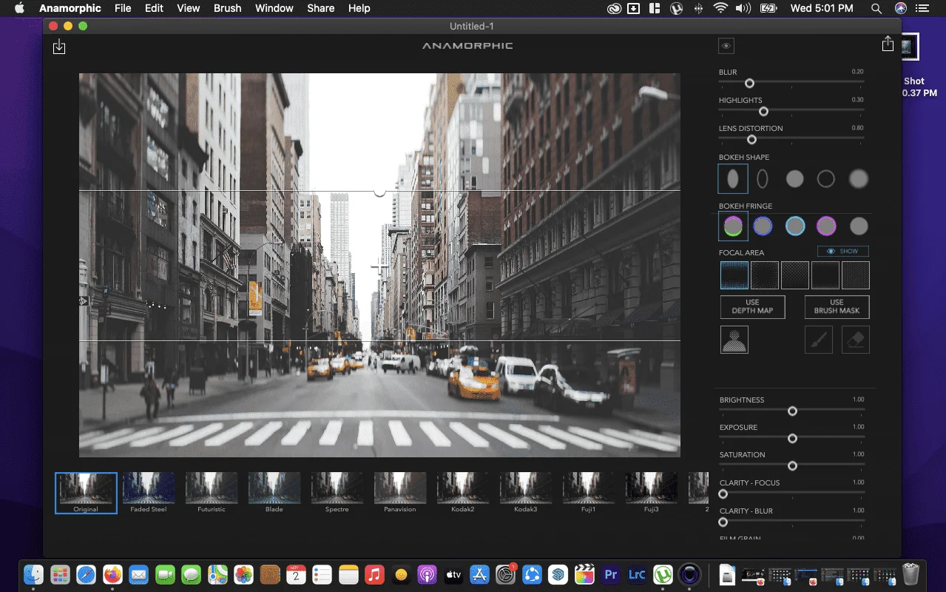946x592 pixels.
Task: Click the Use Depth Map button
Action: pos(752,307)
